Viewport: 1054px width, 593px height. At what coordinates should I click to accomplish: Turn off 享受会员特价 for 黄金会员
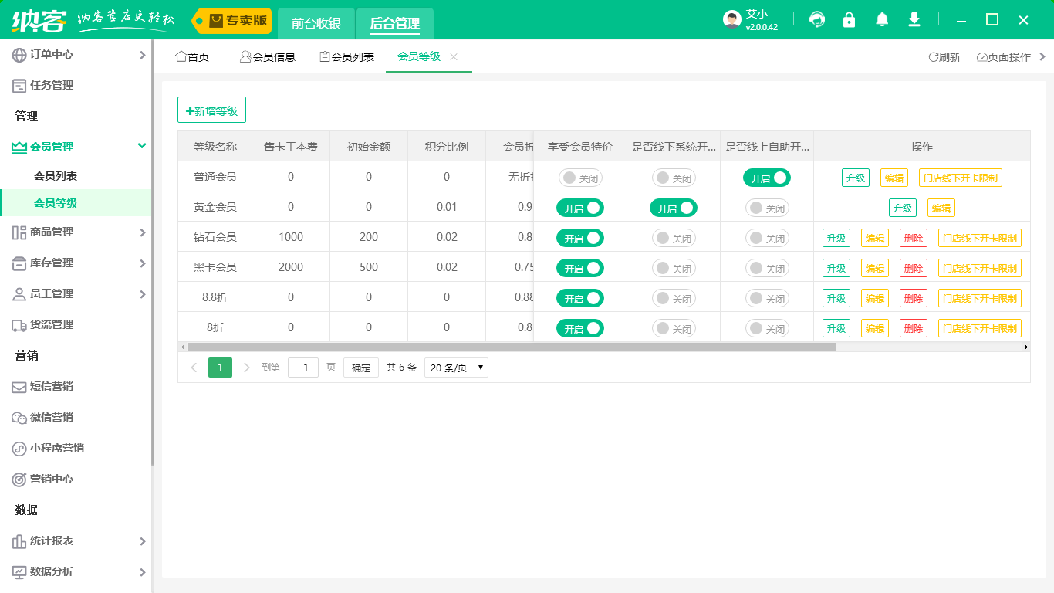tap(580, 208)
